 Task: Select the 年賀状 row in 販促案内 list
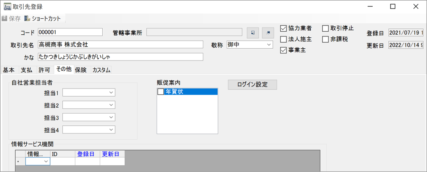coord(187,92)
